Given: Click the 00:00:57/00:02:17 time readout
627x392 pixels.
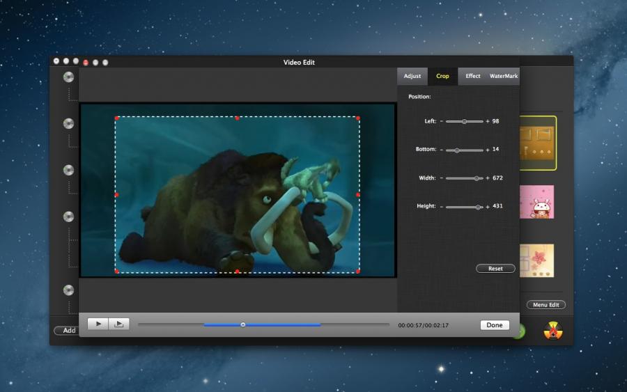Looking at the screenshot, I should tap(423, 325).
